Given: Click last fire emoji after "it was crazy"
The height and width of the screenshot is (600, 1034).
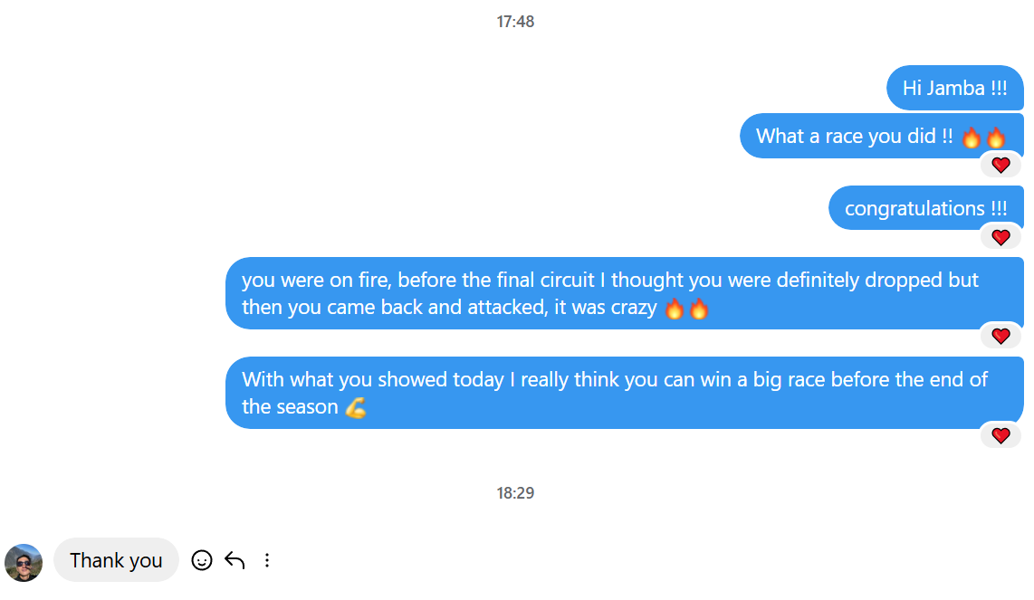Looking at the screenshot, I should (x=698, y=309).
